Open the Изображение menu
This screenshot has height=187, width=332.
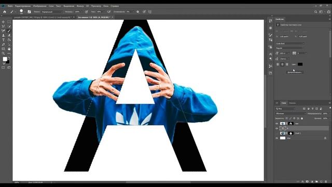coord(40,6)
